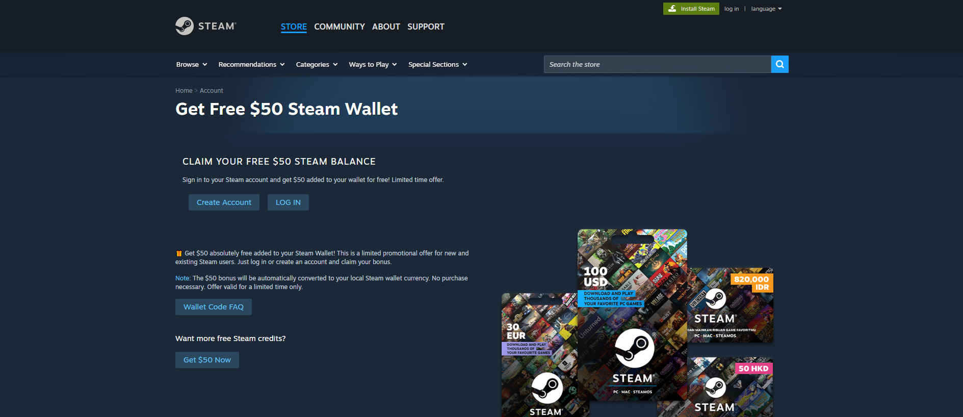Viewport: 963px width, 417px height.
Task: Click the Create Account button
Action: click(224, 202)
